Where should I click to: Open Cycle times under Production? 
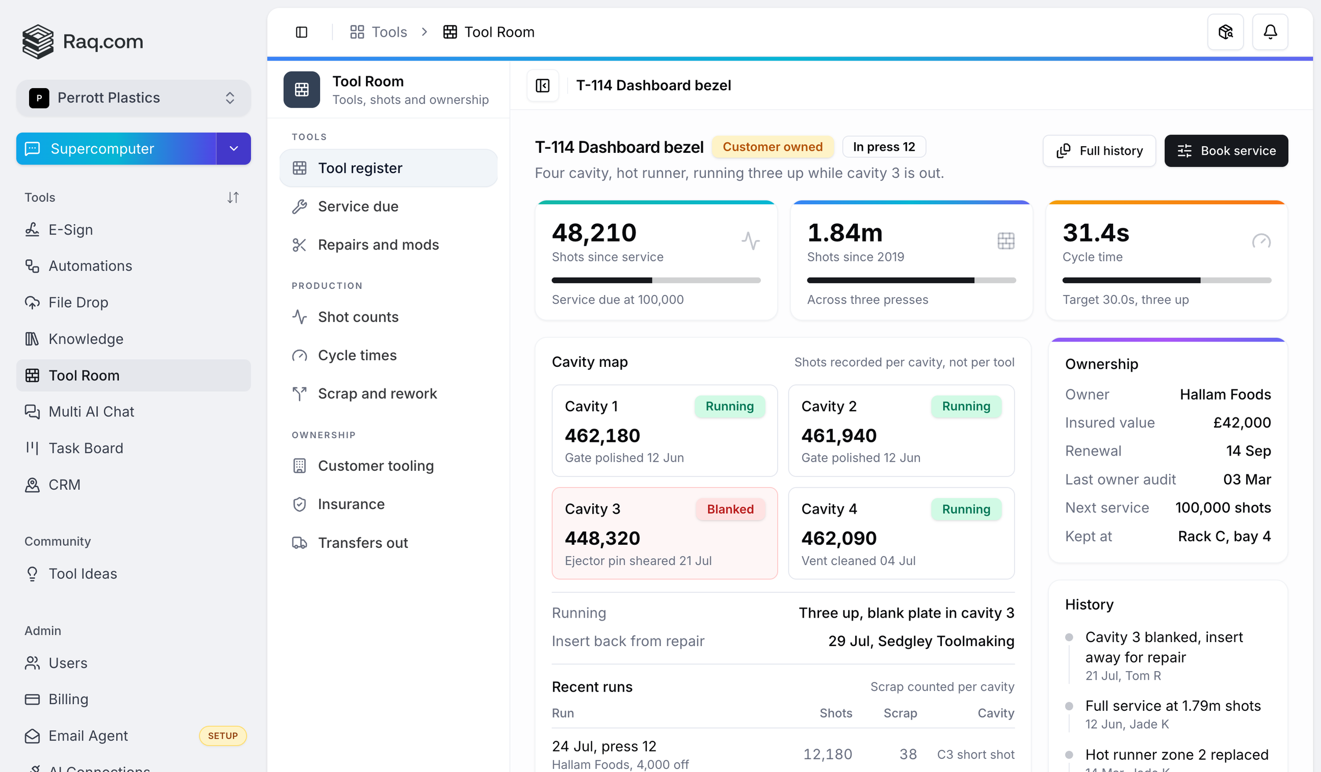tap(388, 355)
